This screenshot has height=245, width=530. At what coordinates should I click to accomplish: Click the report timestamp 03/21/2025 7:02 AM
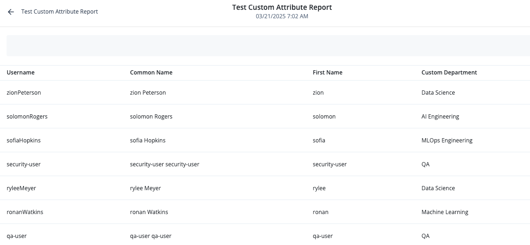(282, 16)
